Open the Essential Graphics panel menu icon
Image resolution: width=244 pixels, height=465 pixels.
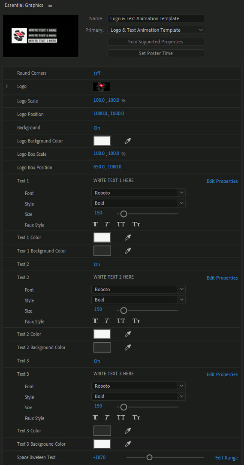[50, 5]
